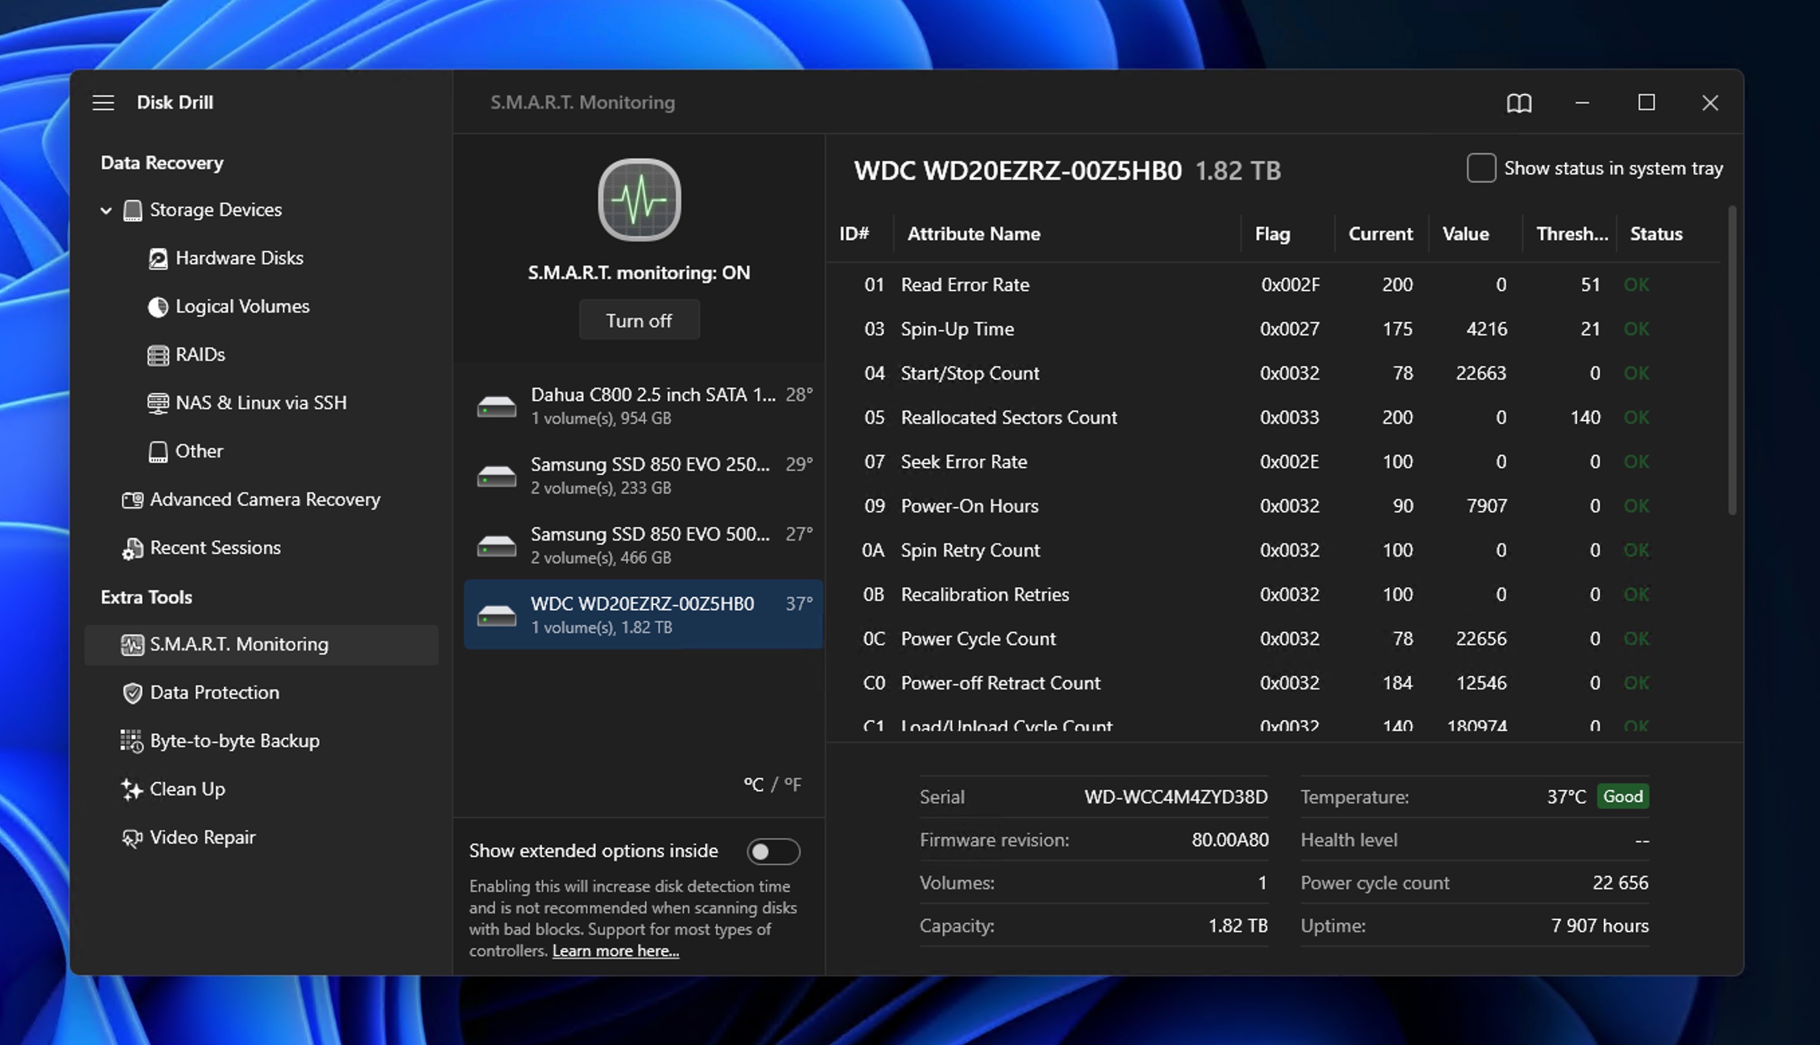Select the Hardware Disks icon
This screenshot has height=1045, width=1820.
pos(158,258)
